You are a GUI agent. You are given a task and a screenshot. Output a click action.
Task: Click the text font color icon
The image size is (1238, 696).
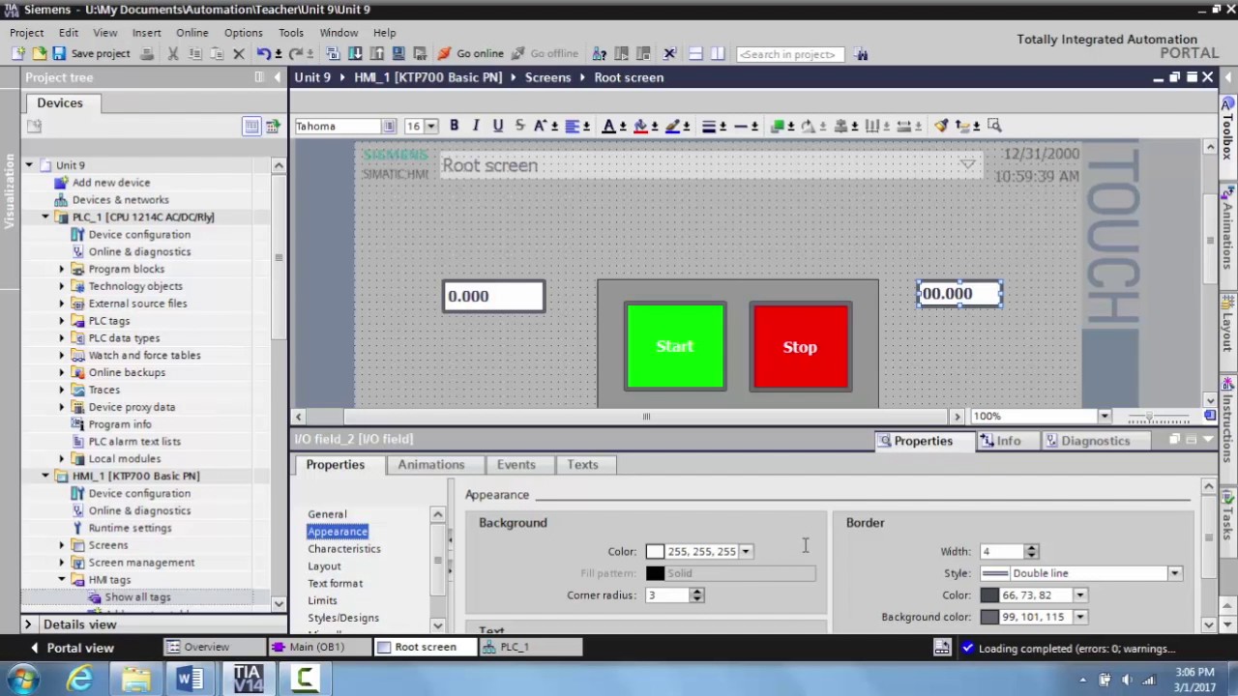coord(608,126)
